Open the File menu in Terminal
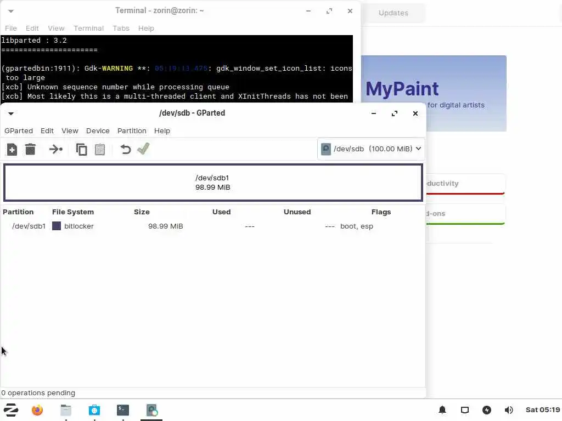This screenshot has width=562, height=421. coord(11,29)
